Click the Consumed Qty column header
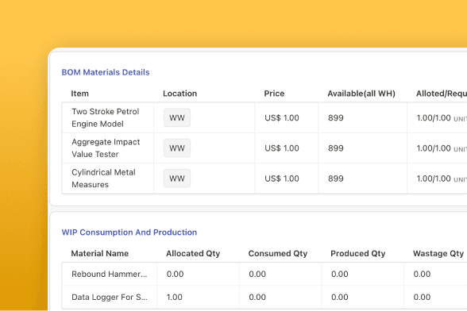The image size is (467, 311). click(278, 254)
